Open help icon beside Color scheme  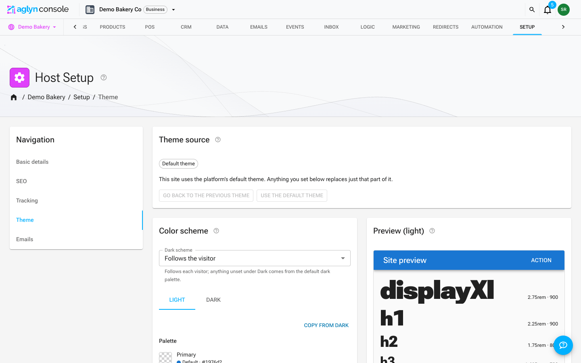(216, 231)
